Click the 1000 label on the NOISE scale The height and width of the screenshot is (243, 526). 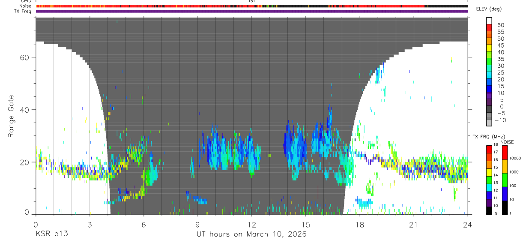click(x=514, y=172)
